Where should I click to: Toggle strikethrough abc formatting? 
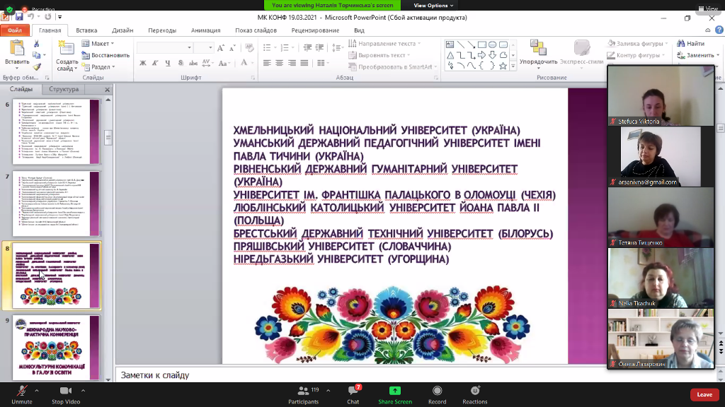(x=193, y=63)
